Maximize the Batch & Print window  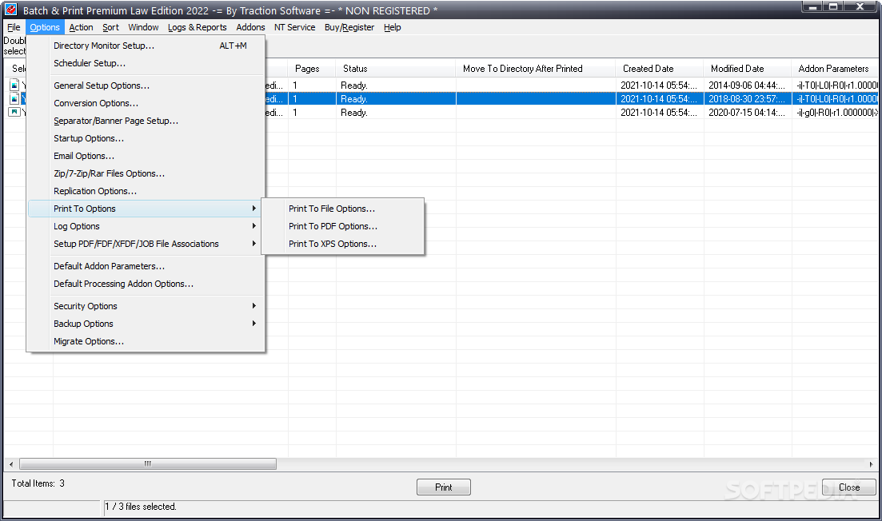point(833,6)
